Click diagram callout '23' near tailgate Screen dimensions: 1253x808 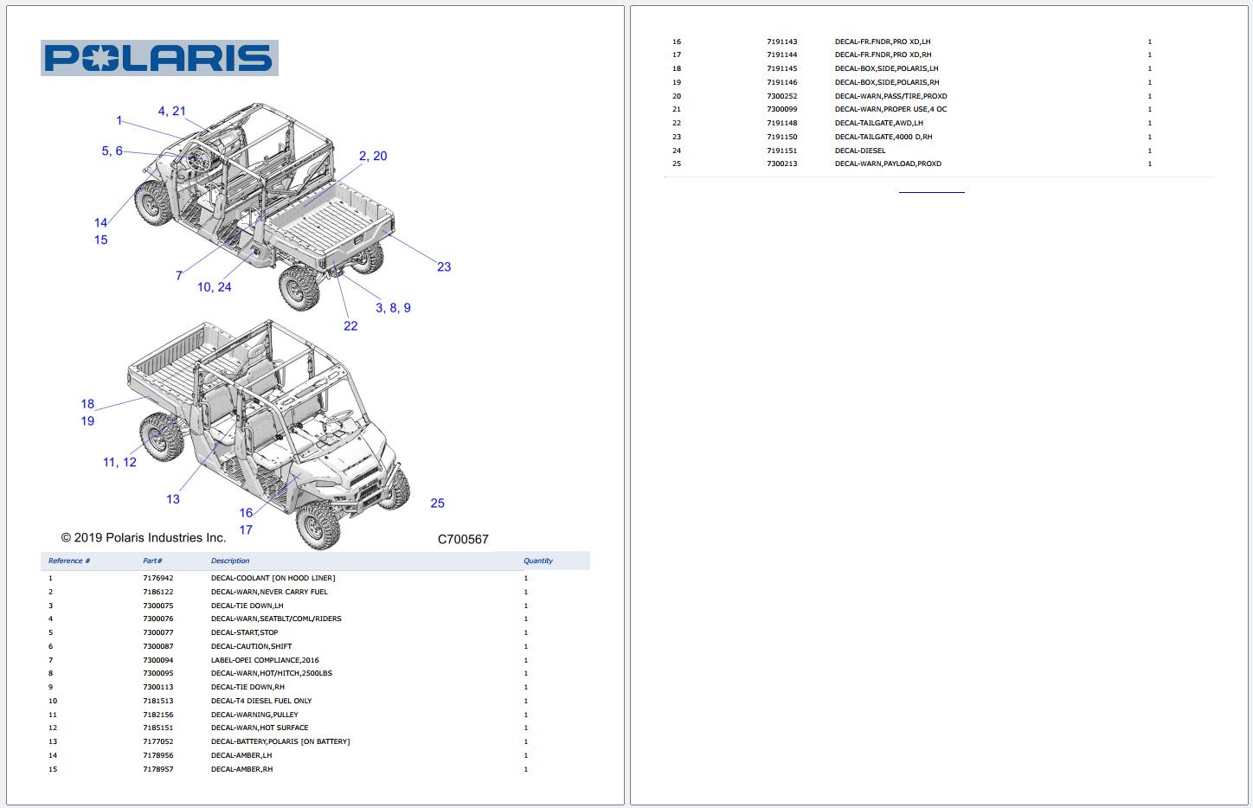(444, 266)
